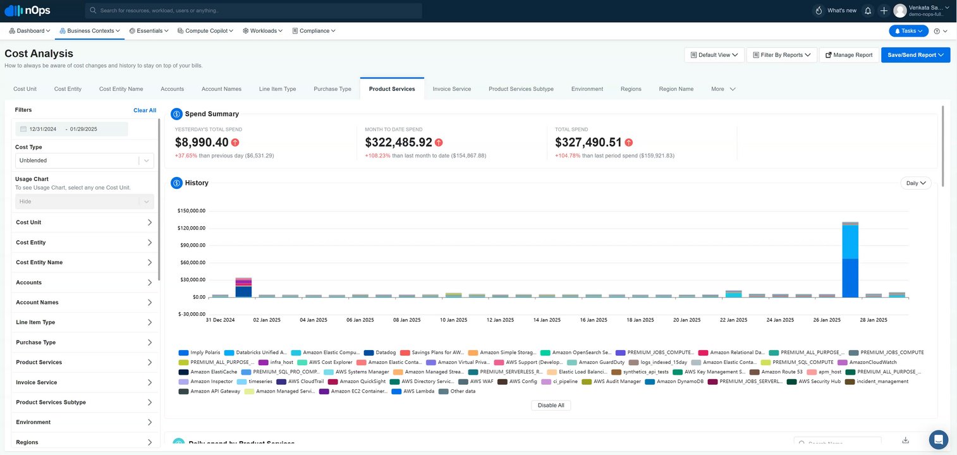Toggle Other data series in the legend

457,391
